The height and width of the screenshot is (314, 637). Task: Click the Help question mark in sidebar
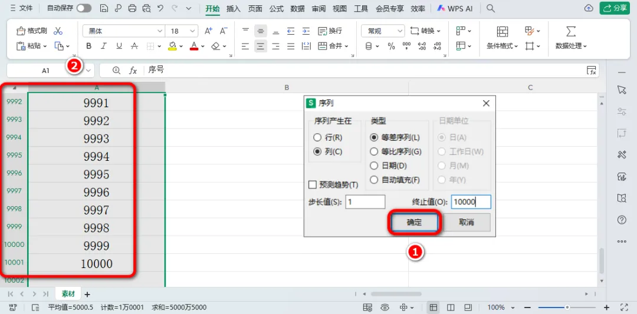(622, 220)
